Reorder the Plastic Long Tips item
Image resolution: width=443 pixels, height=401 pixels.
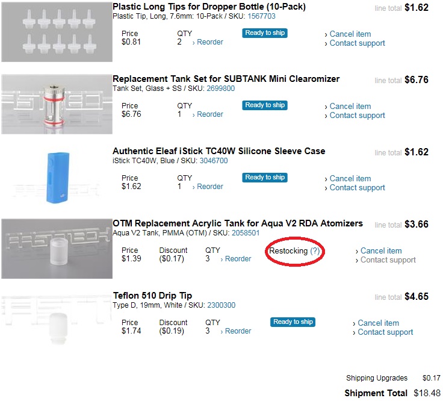[x=209, y=42]
